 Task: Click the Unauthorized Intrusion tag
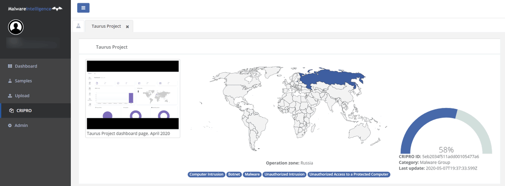[x=284, y=174]
